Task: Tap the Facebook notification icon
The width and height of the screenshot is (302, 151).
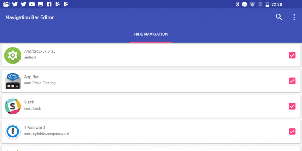Action: click(49, 4)
